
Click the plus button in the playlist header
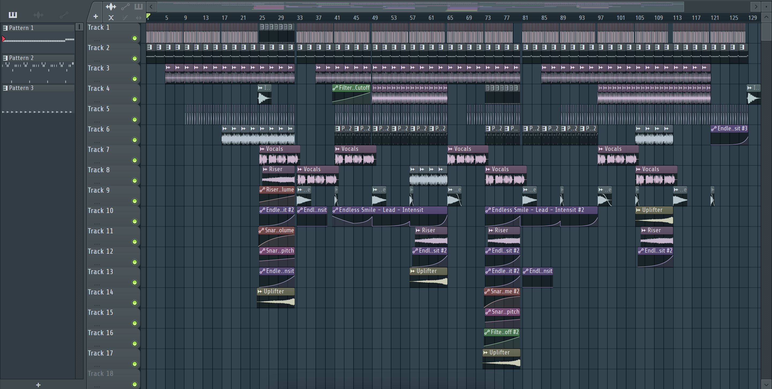click(96, 16)
